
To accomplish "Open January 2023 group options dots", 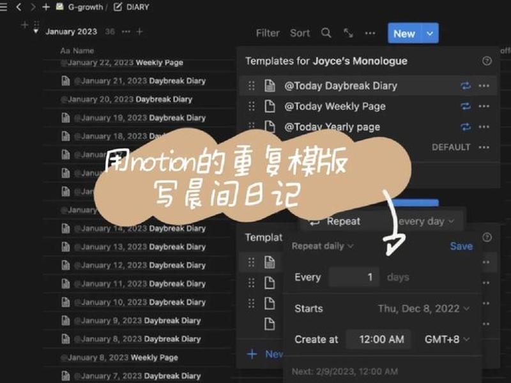I will click(126, 31).
